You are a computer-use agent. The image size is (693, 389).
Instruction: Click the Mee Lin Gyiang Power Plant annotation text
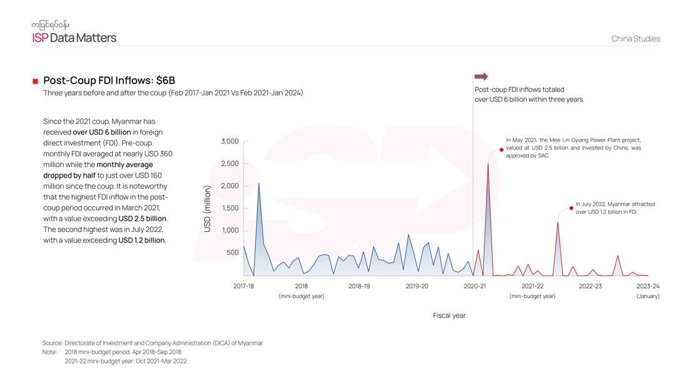point(573,148)
